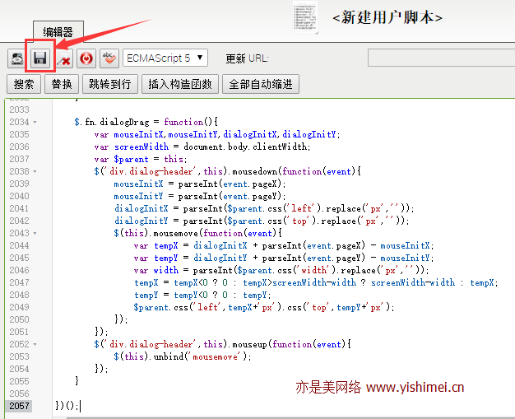Click line number 2046 in gutter
The width and height of the screenshot is (515, 419).
coord(19,270)
